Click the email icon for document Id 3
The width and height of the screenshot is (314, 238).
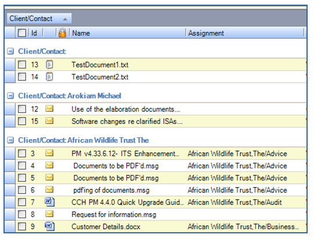(49, 153)
